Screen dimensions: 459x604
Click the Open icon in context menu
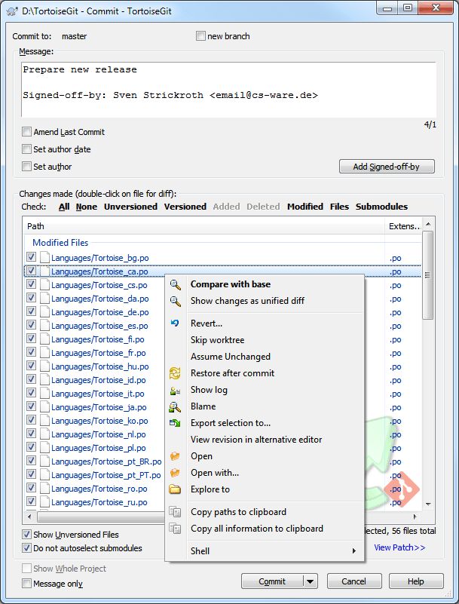point(175,456)
